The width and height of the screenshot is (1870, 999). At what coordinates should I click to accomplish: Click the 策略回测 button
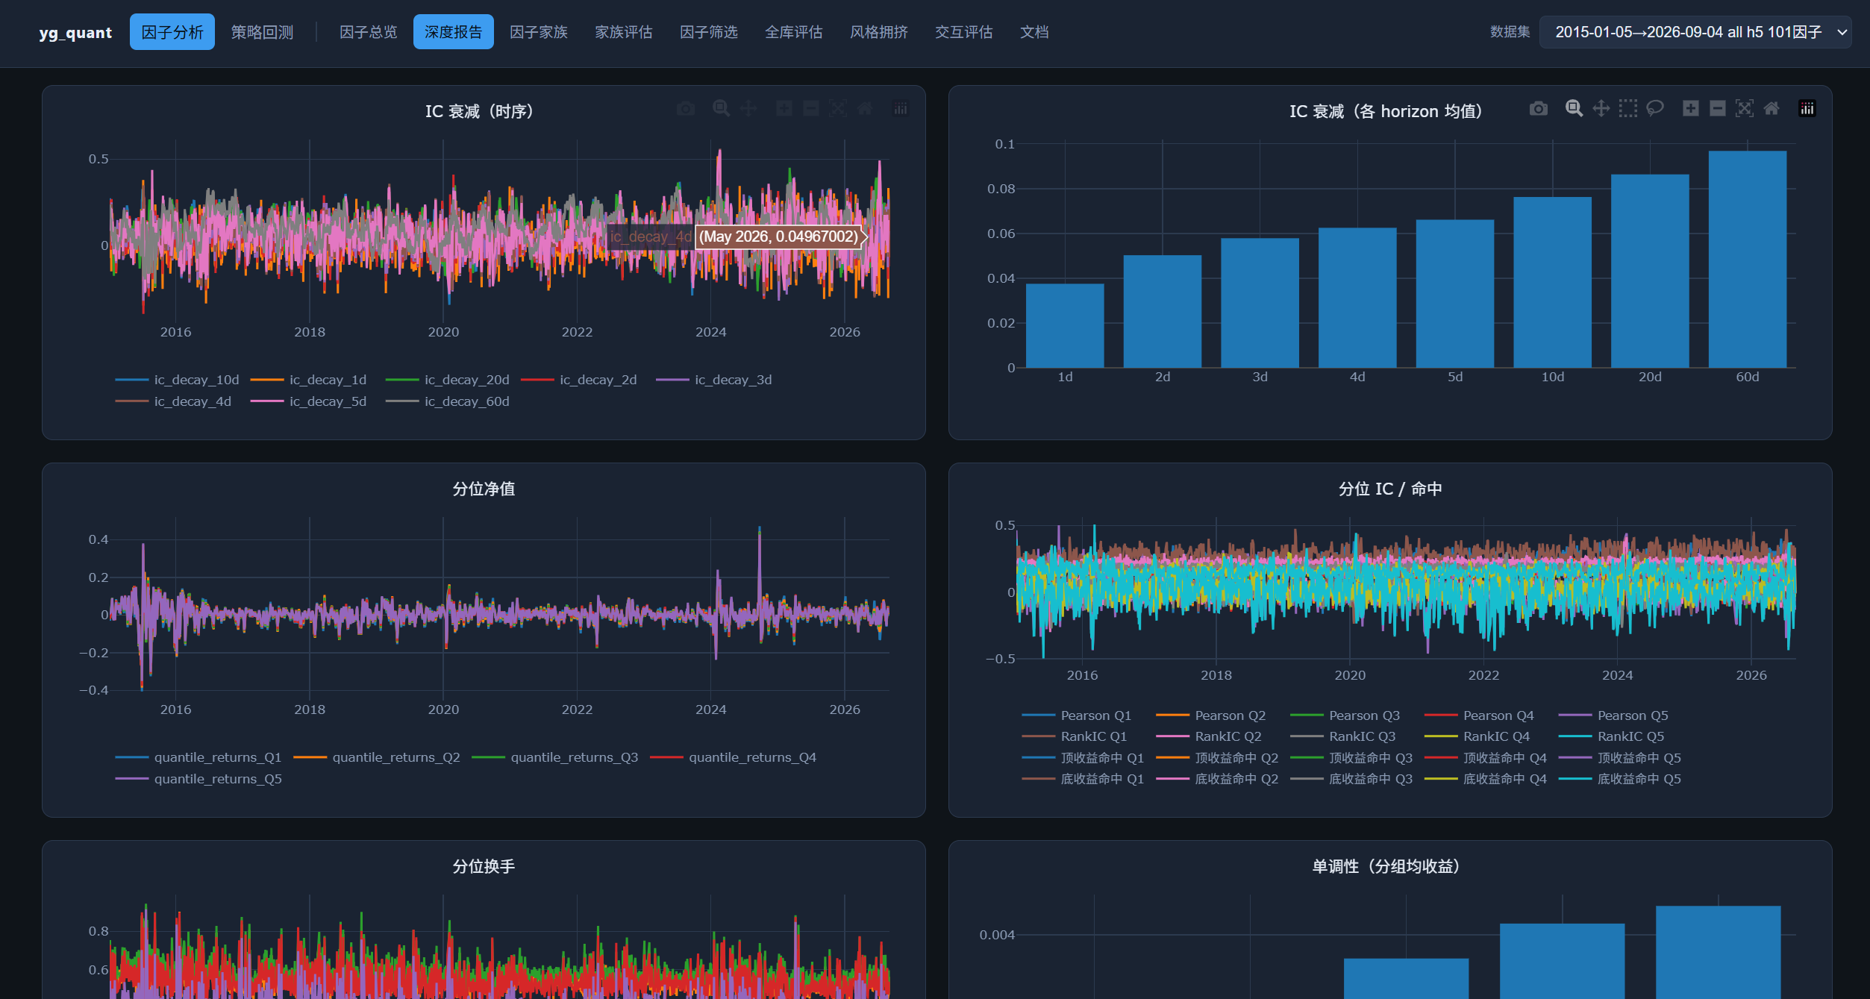[x=262, y=32]
